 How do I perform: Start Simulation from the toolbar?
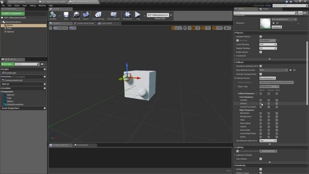tap(127, 15)
